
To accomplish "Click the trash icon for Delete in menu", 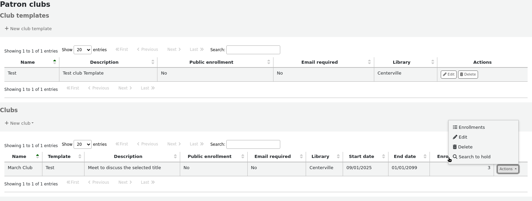I will click(455, 147).
